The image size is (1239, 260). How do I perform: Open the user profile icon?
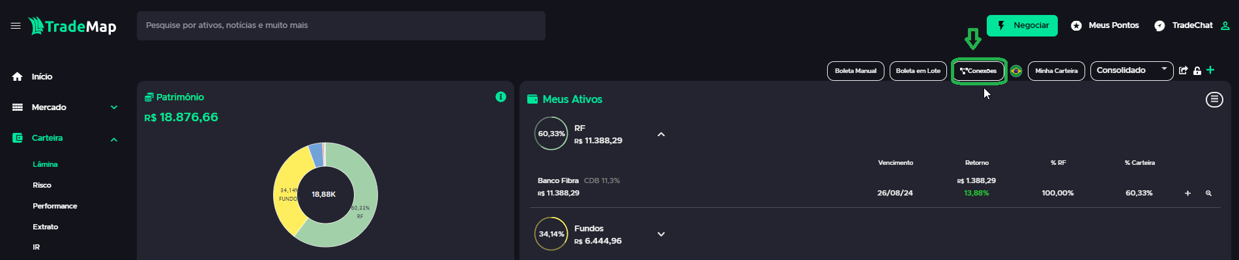pos(1225,25)
